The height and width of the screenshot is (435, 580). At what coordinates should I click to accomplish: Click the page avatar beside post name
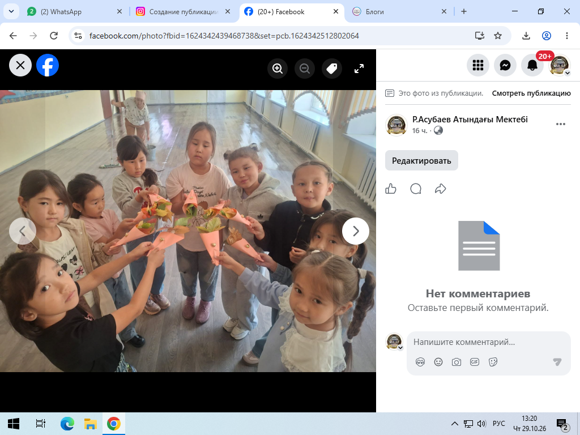click(396, 125)
